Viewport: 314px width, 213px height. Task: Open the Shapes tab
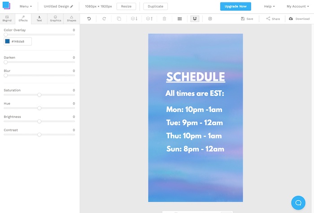tap(71, 18)
